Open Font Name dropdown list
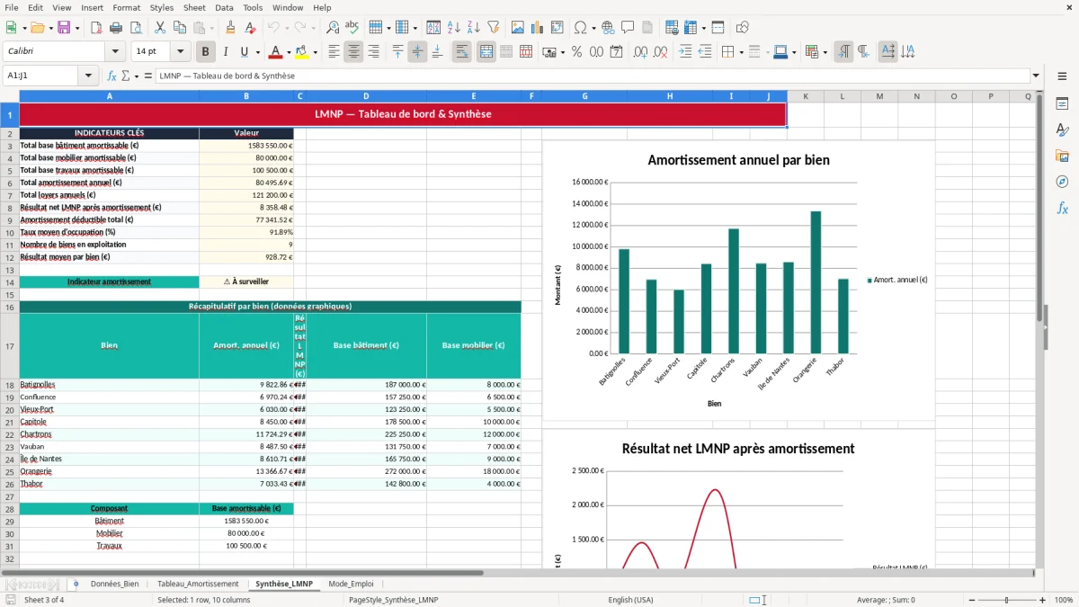The image size is (1079, 607). (114, 52)
